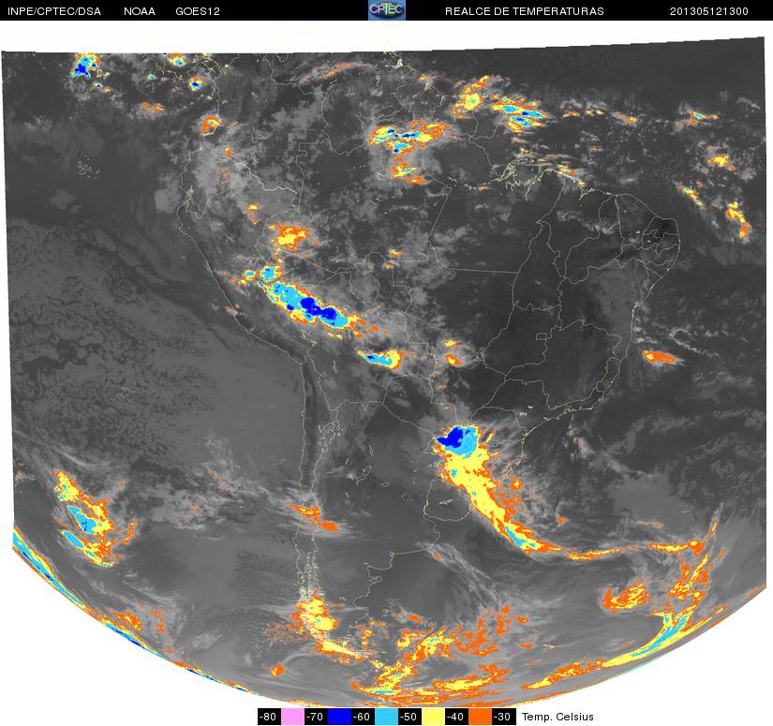Click the -70 legend label
773x726 pixels.
316,717
